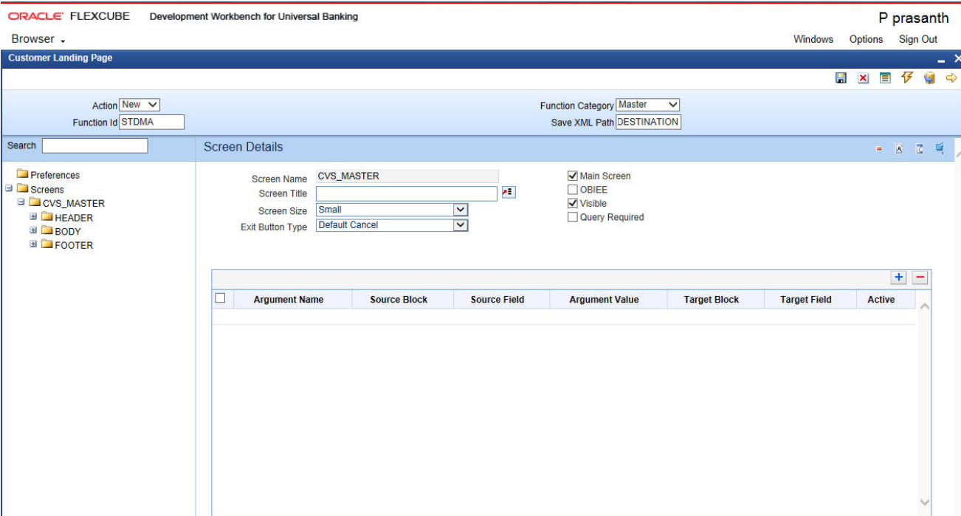Click the Preferences folder icon
Viewport: 961px width, 516px height.
click(22, 175)
